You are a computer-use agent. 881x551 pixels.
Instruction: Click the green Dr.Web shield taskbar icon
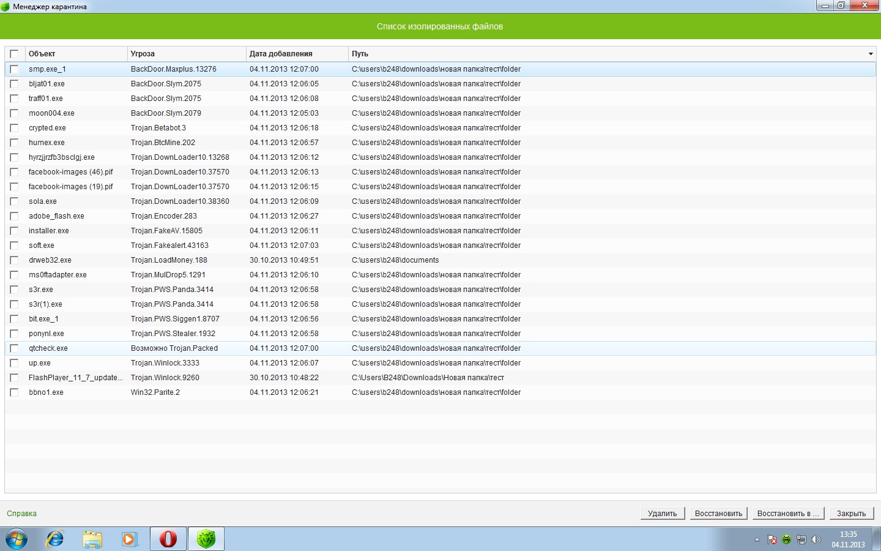pyautogui.click(x=206, y=539)
